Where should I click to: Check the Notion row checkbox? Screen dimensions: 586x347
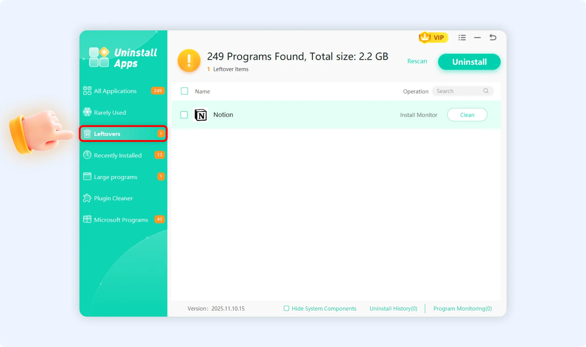click(x=184, y=115)
